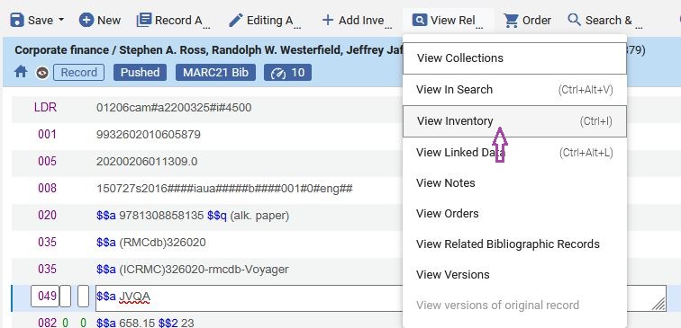Open the Record Actions menu
Image resolution: width=681 pixels, height=328 pixels.
pos(173,21)
